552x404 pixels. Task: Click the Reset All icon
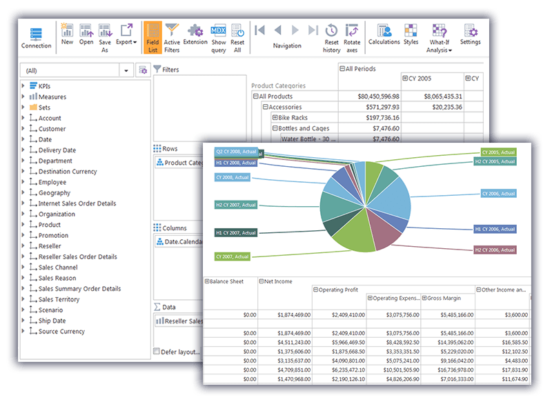coord(237,38)
